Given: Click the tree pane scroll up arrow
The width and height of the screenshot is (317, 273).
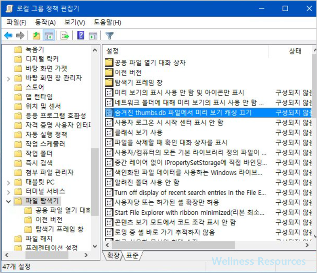Looking at the screenshot, I should pos(95,50).
